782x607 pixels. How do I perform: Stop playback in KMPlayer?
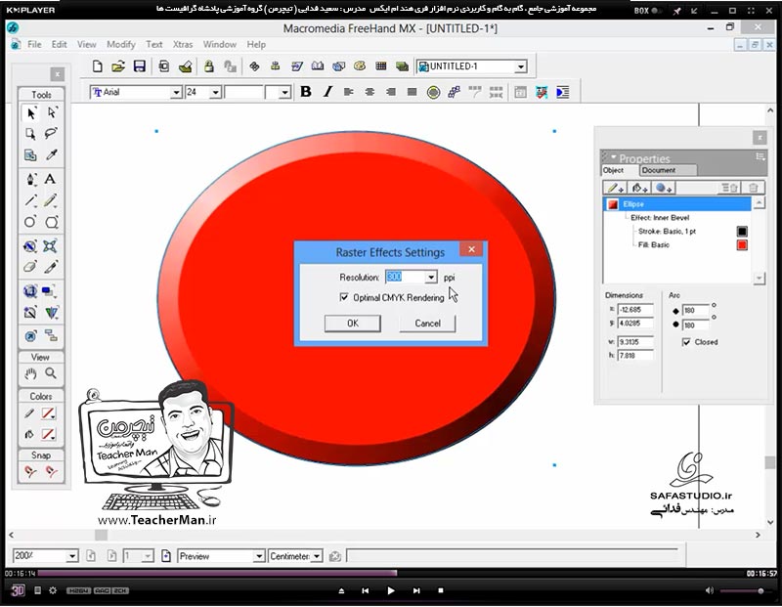441,590
